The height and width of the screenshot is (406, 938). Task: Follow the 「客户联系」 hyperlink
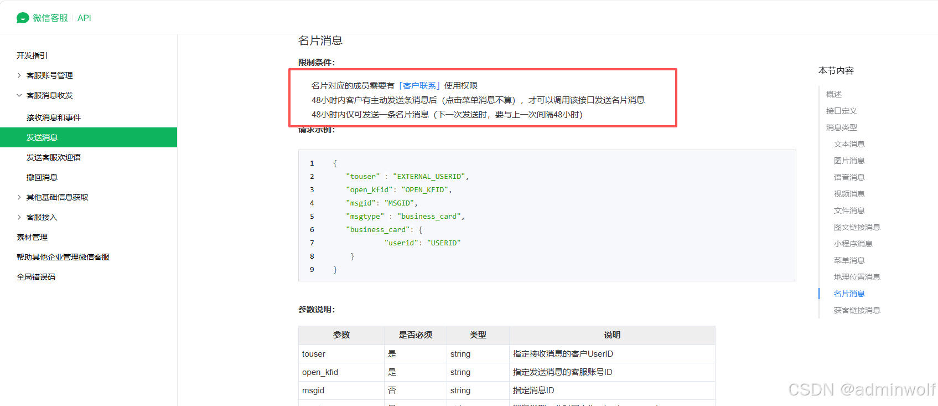pos(419,85)
